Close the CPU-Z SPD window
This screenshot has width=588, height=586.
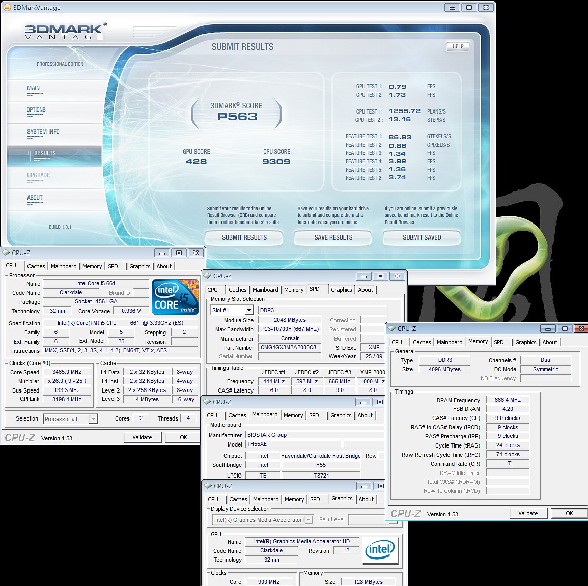point(397,276)
